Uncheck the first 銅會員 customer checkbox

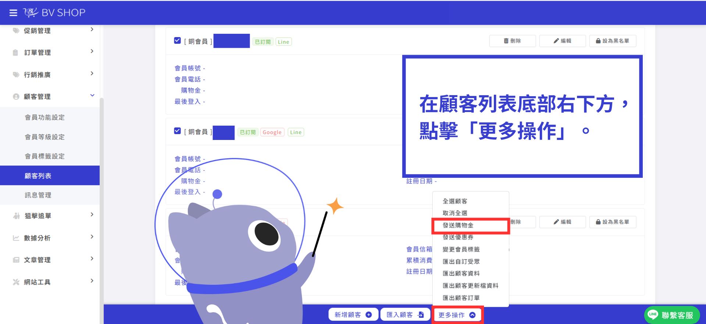[177, 40]
